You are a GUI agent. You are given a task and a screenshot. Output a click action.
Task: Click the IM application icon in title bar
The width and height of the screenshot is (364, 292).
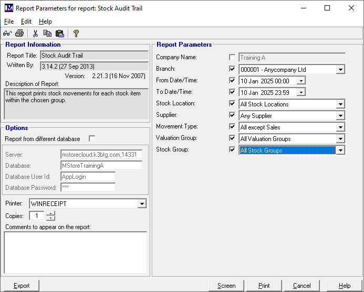[9, 8]
